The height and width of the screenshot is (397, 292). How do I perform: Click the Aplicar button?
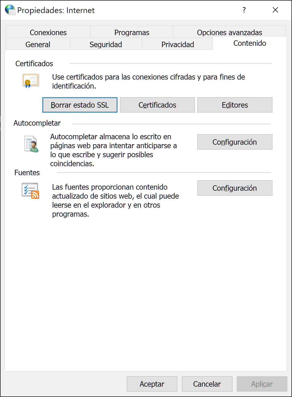click(x=262, y=384)
